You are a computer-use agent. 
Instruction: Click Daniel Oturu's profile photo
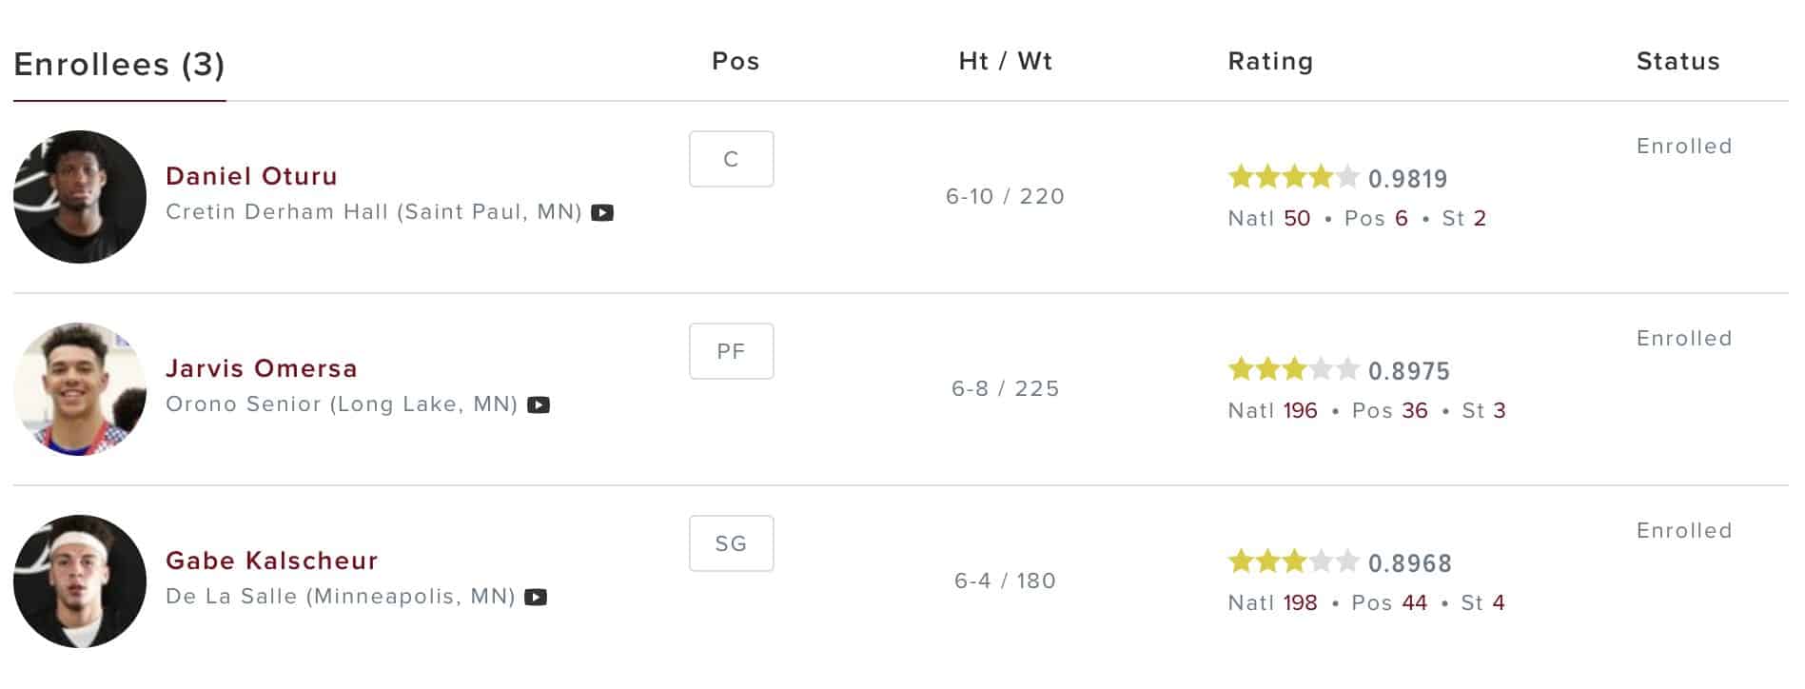coord(80,197)
